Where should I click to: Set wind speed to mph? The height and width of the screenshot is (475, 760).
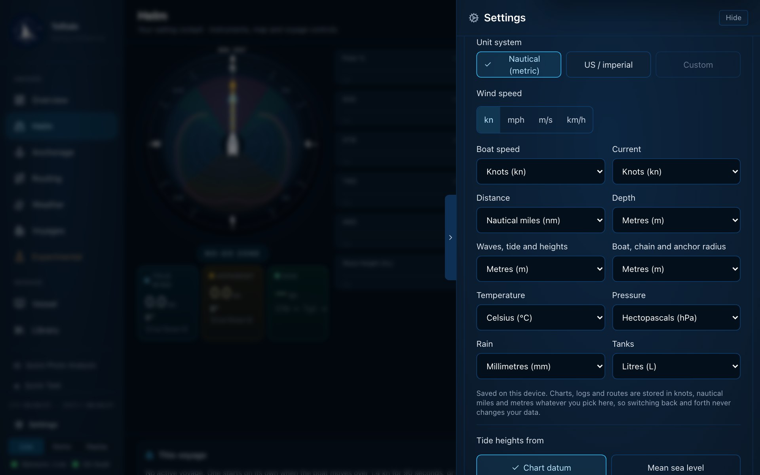516,120
